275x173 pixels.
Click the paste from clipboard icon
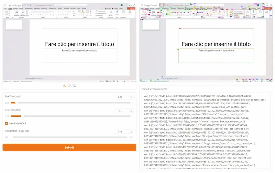pos(74,86)
